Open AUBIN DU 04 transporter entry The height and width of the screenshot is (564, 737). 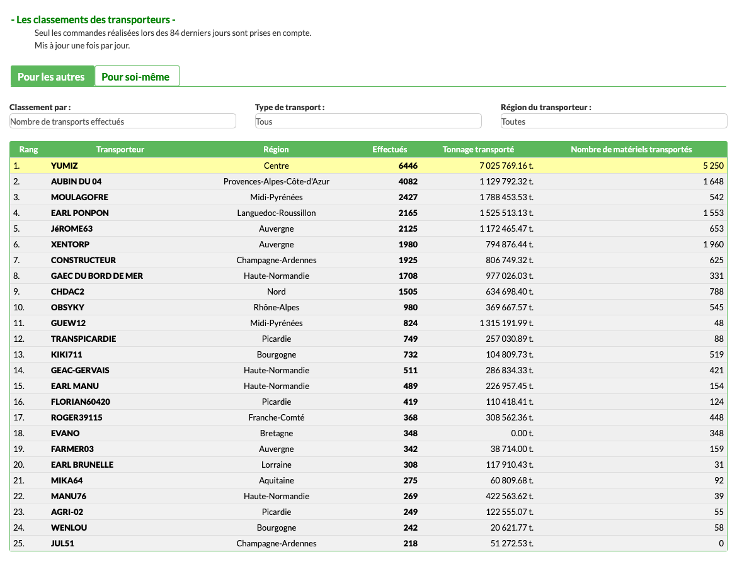point(76,181)
